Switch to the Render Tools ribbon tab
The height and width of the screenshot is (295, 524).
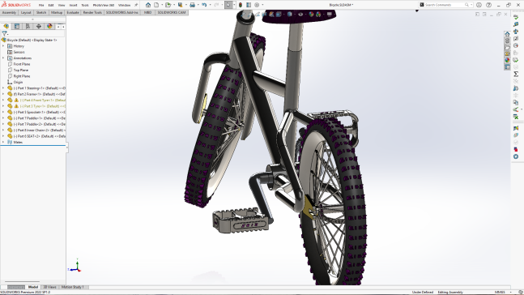tap(92, 12)
